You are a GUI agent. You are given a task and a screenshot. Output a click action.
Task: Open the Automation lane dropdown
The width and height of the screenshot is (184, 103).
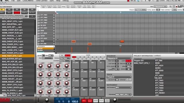[x=46, y=46]
